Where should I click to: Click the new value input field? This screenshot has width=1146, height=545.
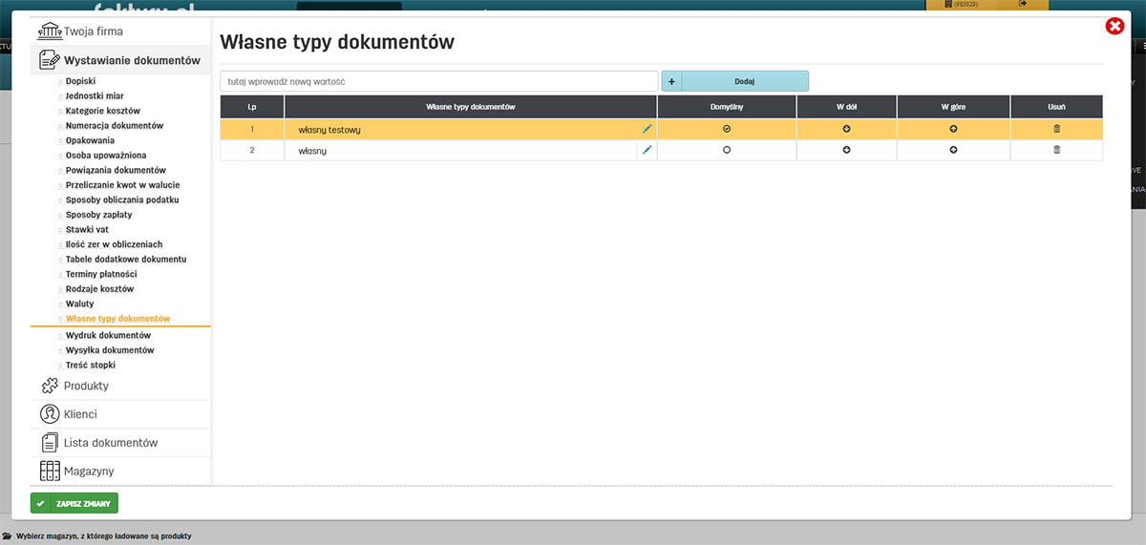[x=438, y=81]
